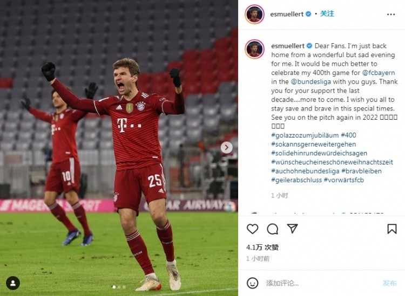This screenshot has width=405, height=296.
Task: Open esmuellert profile picture in header
Action: click(x=254, y=14)
